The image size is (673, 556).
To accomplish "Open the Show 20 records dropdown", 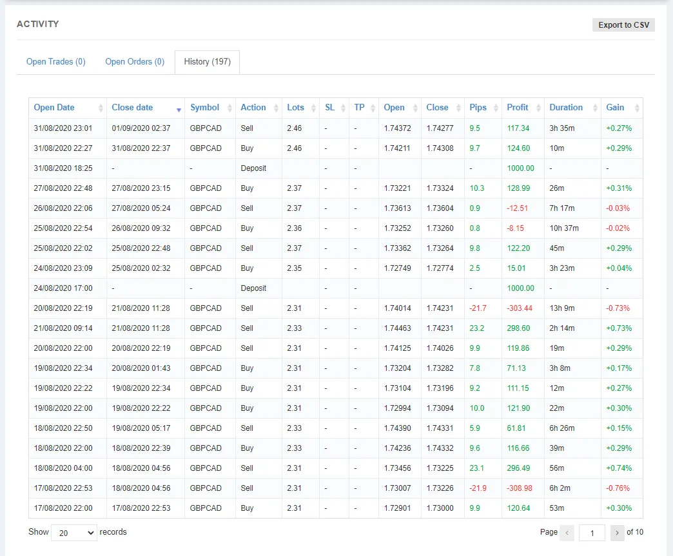I will coord(74,533).
